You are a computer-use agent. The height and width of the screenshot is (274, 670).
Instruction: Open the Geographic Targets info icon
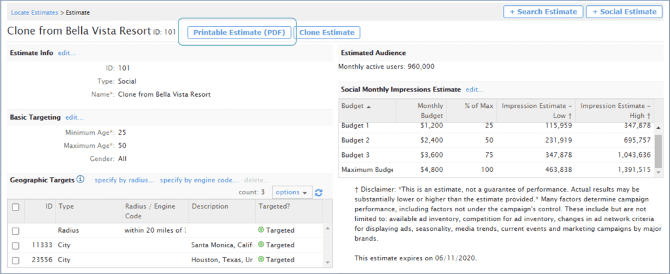point(81,180)
